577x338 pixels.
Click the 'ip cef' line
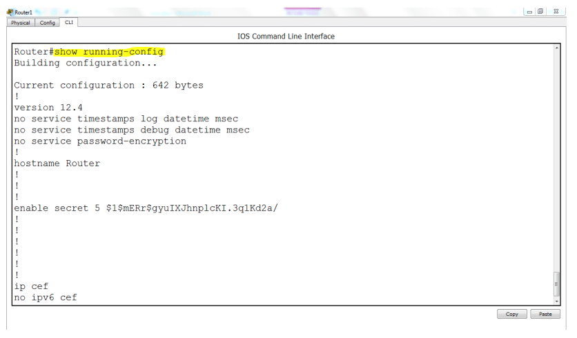[31, 286]
